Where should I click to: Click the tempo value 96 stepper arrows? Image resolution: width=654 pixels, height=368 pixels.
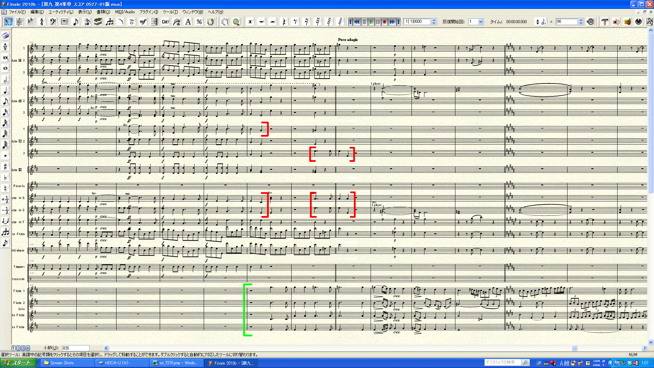point(581,22)
